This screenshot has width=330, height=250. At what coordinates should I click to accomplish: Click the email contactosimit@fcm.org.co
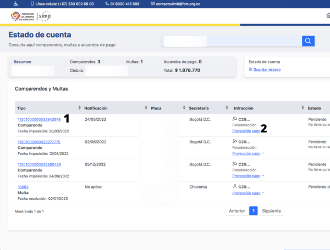(178, 4)
